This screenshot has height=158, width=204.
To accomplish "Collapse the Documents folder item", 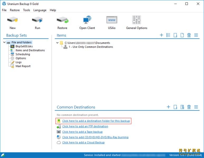I will tap(57, 43).
